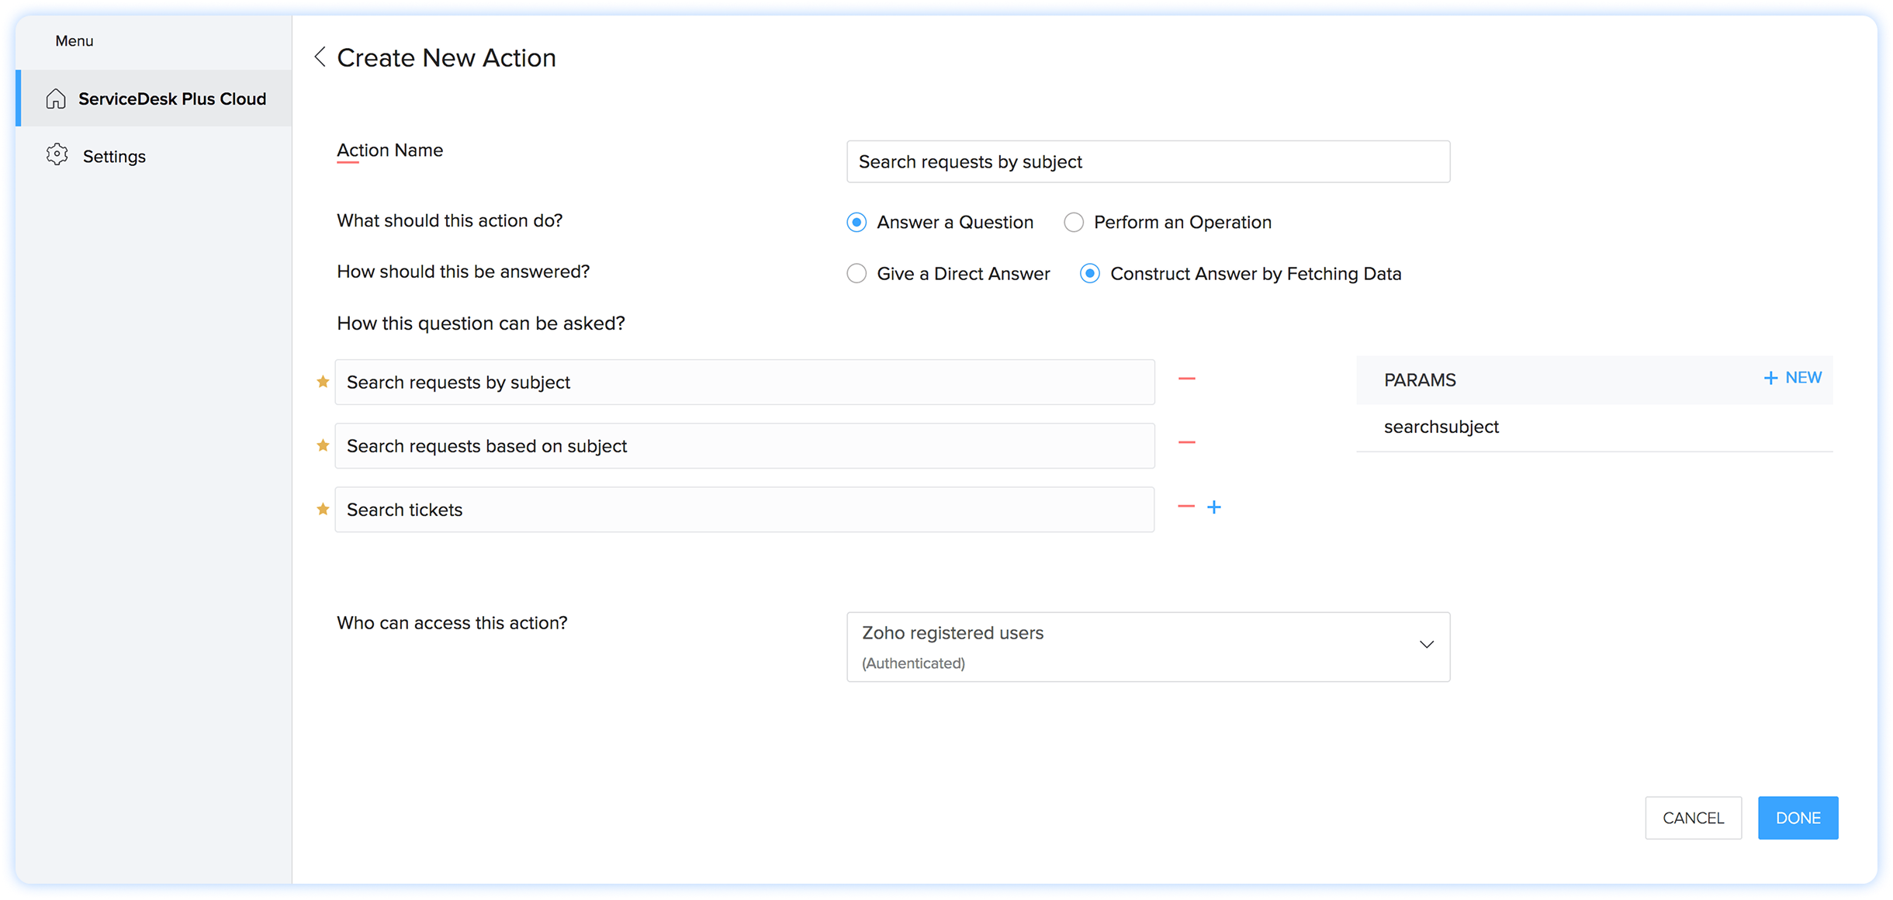Remove the 'Search requests by subject' question row
1893x900 pixels.
coord(1186,379)
